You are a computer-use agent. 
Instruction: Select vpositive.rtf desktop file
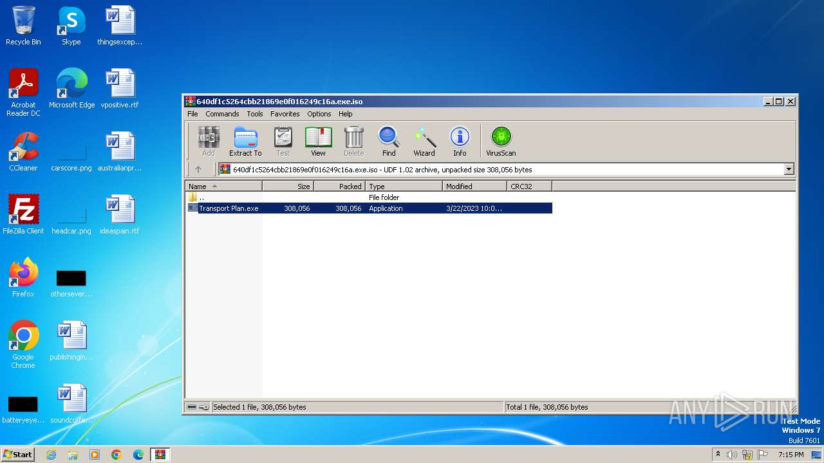pyautogui.click(x=120, y=89)
